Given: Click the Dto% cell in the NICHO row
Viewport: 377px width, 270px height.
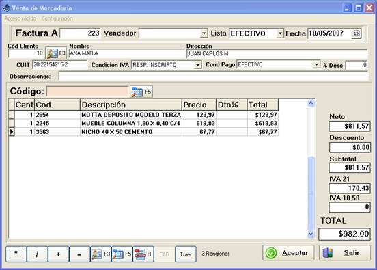Looking at the screenshot, I should coord(232,132).
